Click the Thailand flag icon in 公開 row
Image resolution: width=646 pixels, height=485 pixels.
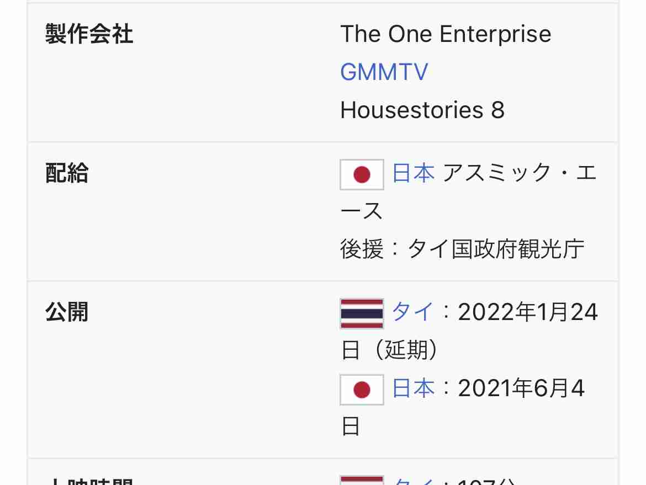coord(362,314)
